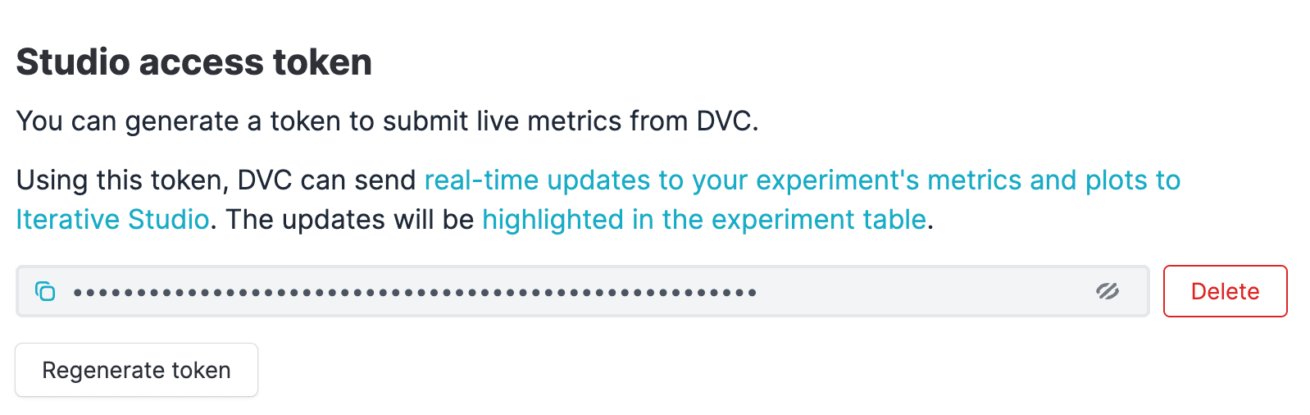Click the "Using this token, DVC can send" text
This screenshot has height=415, width=1310.
pyautogui.click(x=216, y=180)
